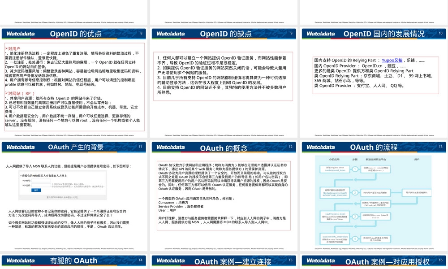Click page number 11 badge
The image size is (448, 269).
coord(140,147)
